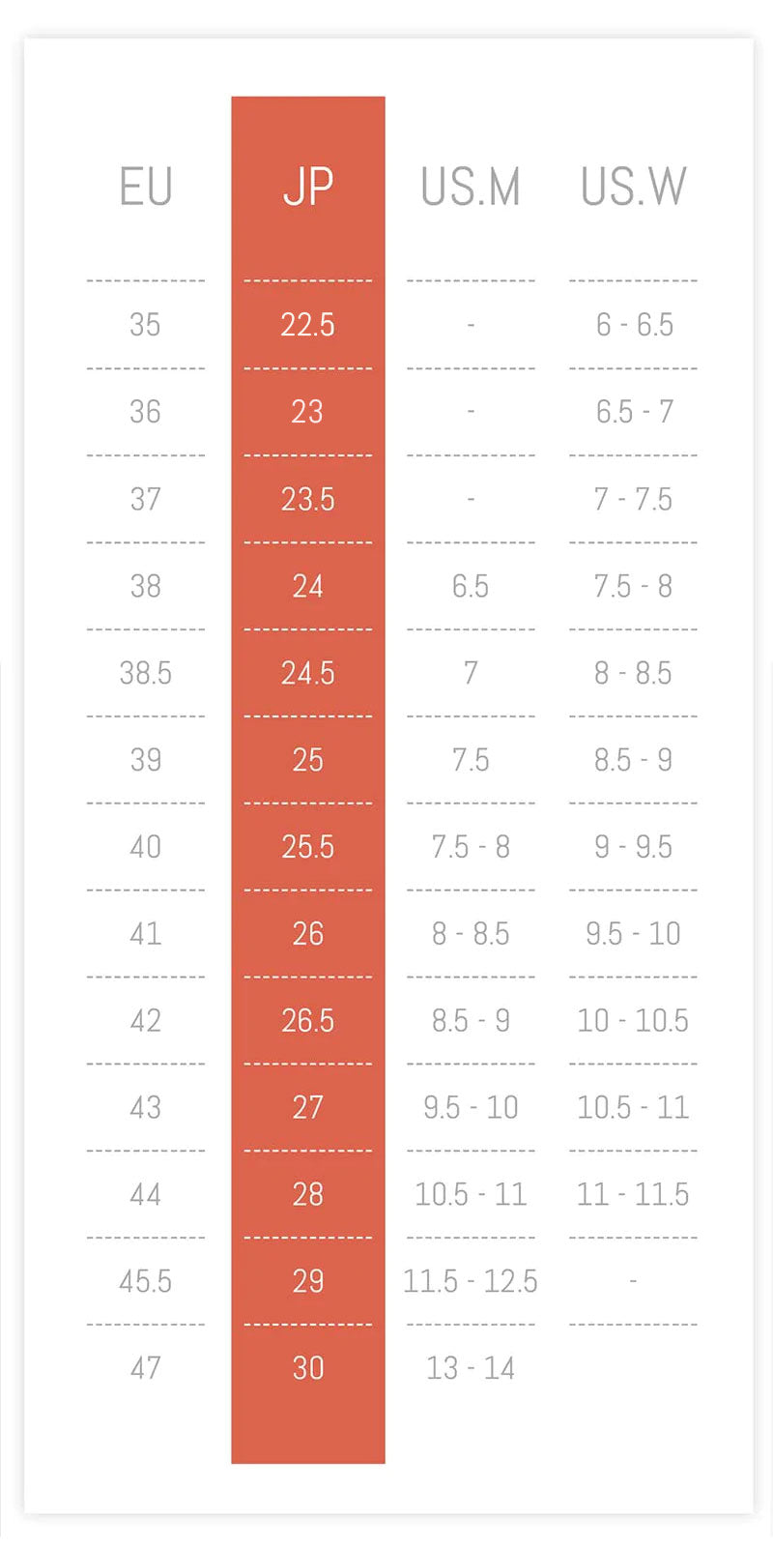Select US.W size 11 - 11.5
The height and width of the screenshot is (1548, 773).
coord(634,1194)
